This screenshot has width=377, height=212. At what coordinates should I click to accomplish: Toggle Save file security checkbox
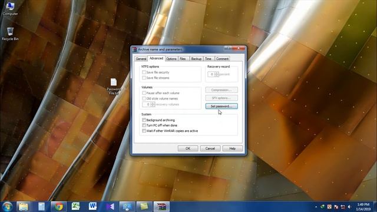(144, 72)
